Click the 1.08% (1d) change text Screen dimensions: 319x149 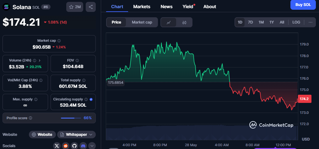(x=57, y=22)
